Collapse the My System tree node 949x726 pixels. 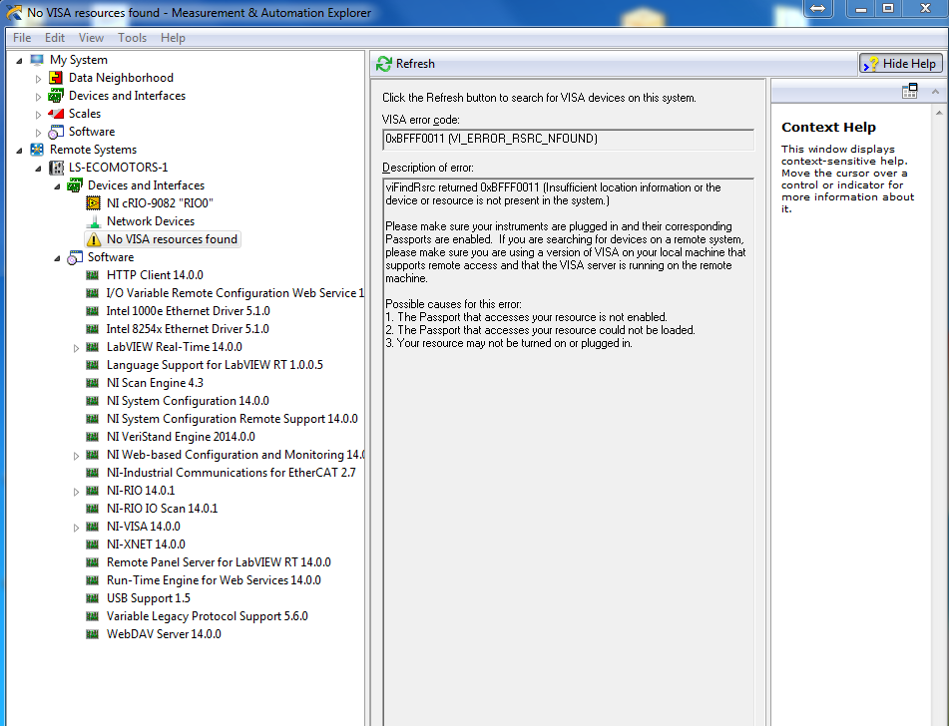pos(19,61)
